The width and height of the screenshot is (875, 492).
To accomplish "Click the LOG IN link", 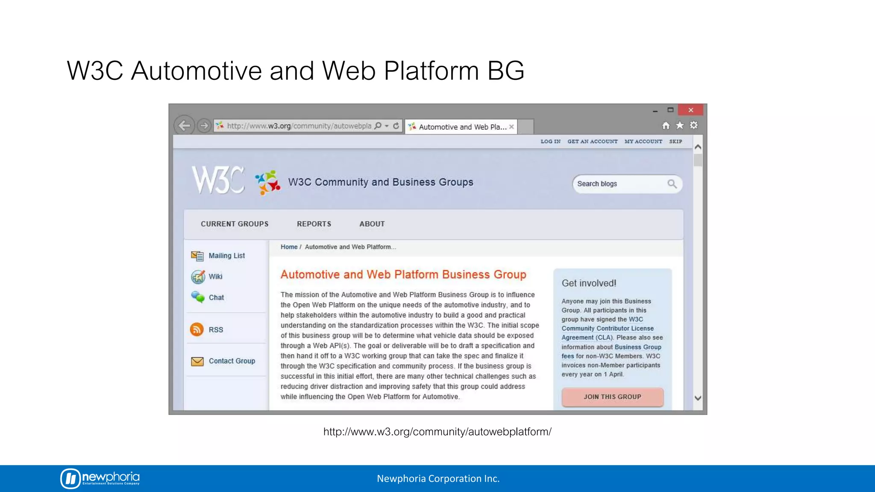I will pyautogui.click(x=550, y=141).
